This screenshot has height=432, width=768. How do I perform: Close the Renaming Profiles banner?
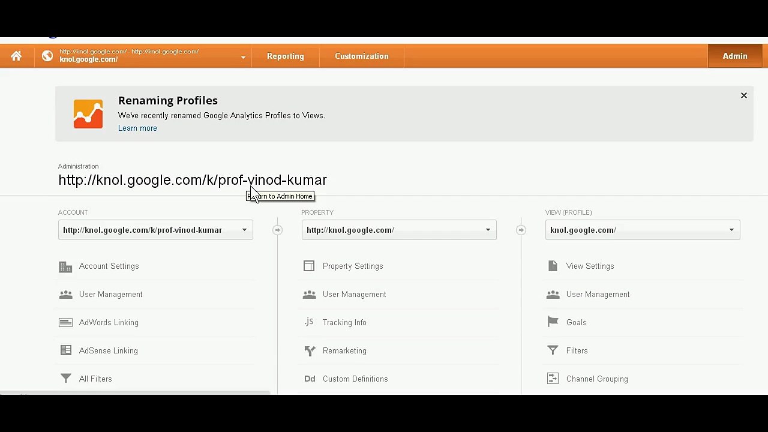(x=743, y=95)
